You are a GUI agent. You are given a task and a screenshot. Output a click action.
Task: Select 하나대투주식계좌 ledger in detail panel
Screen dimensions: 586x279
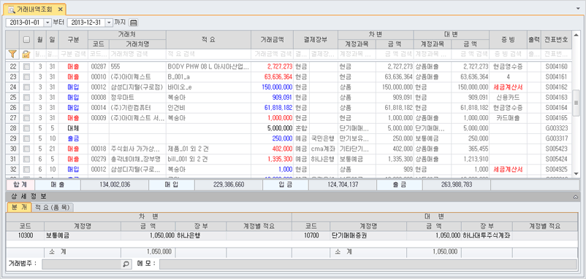point(487,236)
